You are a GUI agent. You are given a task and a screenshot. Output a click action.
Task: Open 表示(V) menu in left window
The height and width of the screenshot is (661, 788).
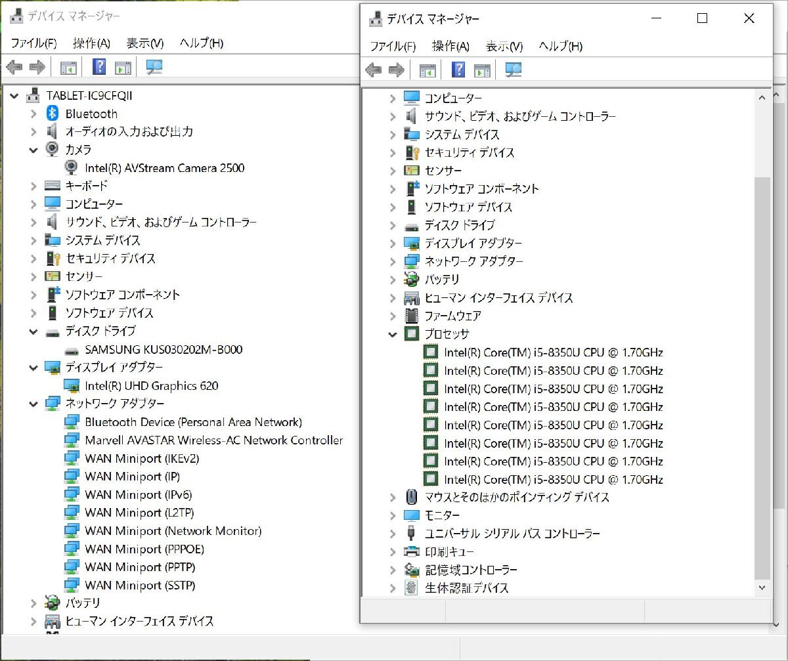144,43
